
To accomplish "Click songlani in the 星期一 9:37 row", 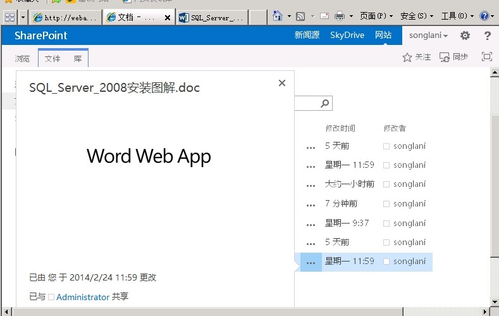I will pos(409,224).
